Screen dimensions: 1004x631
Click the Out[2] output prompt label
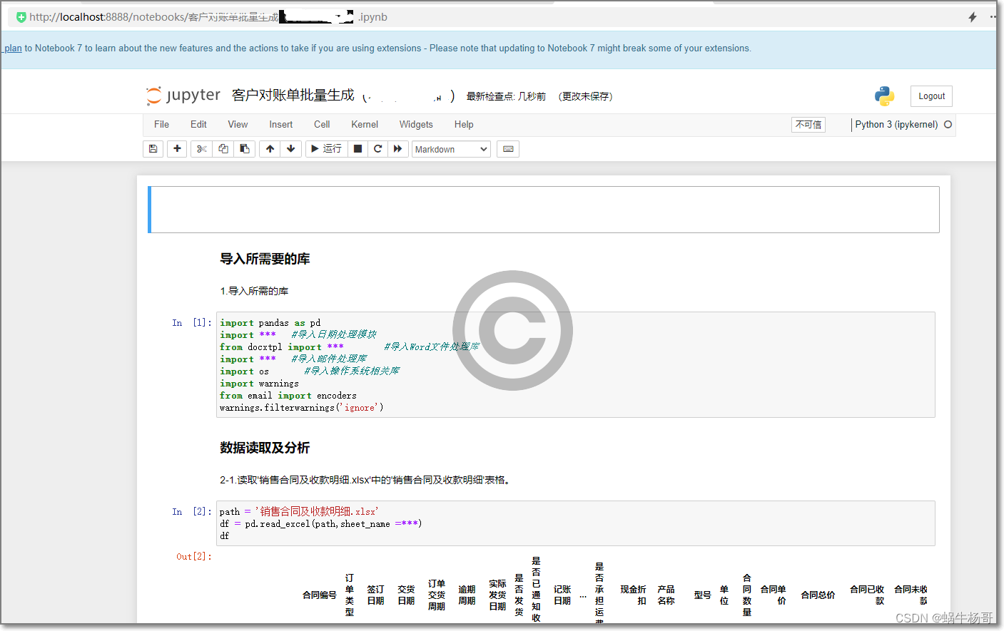[194, 557]
